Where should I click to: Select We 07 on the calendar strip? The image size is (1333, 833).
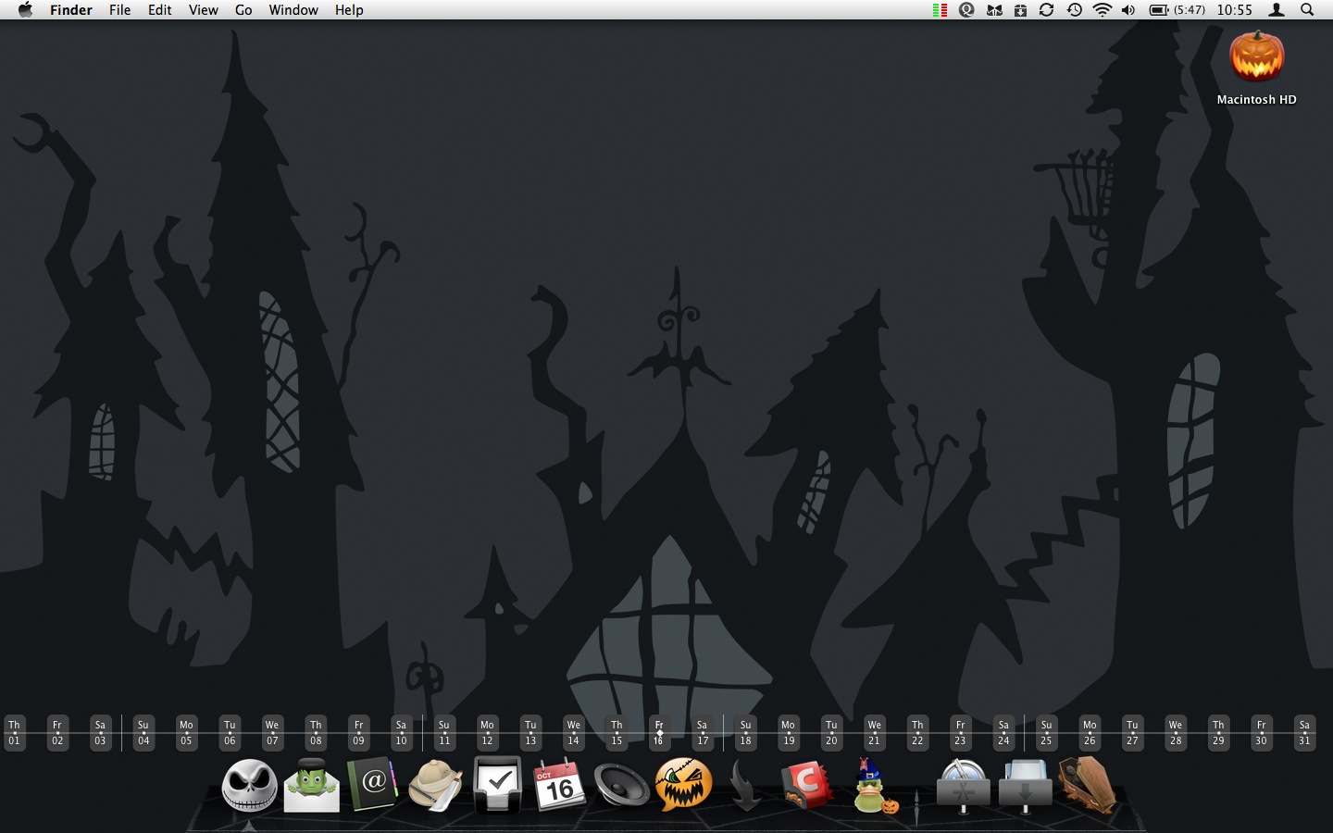(x=272, y=733)
